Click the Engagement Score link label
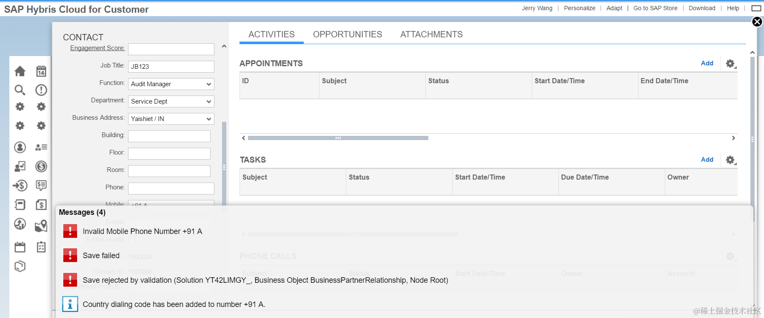764x318 pixels. point(97,48)
